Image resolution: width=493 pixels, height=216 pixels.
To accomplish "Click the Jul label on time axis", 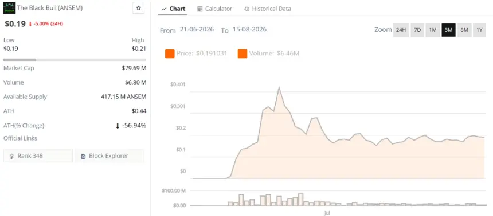I will click(x=327, y=213).
